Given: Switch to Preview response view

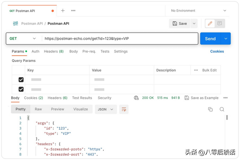Looking at the screenshot, I should click(57, 109).
